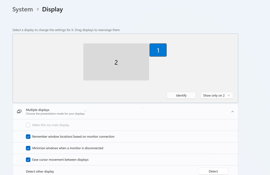Click the 'Select a display to change' instruction text
270x175 pixels.
(x=66, y=30)
